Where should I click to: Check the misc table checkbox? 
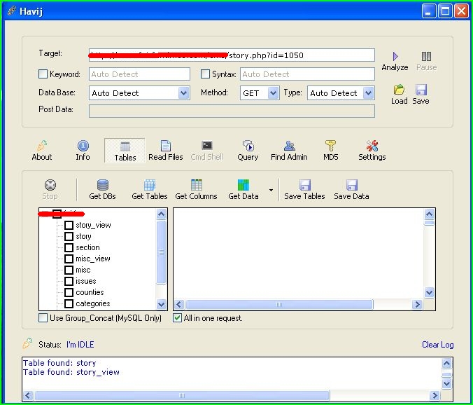click(69, 270)
